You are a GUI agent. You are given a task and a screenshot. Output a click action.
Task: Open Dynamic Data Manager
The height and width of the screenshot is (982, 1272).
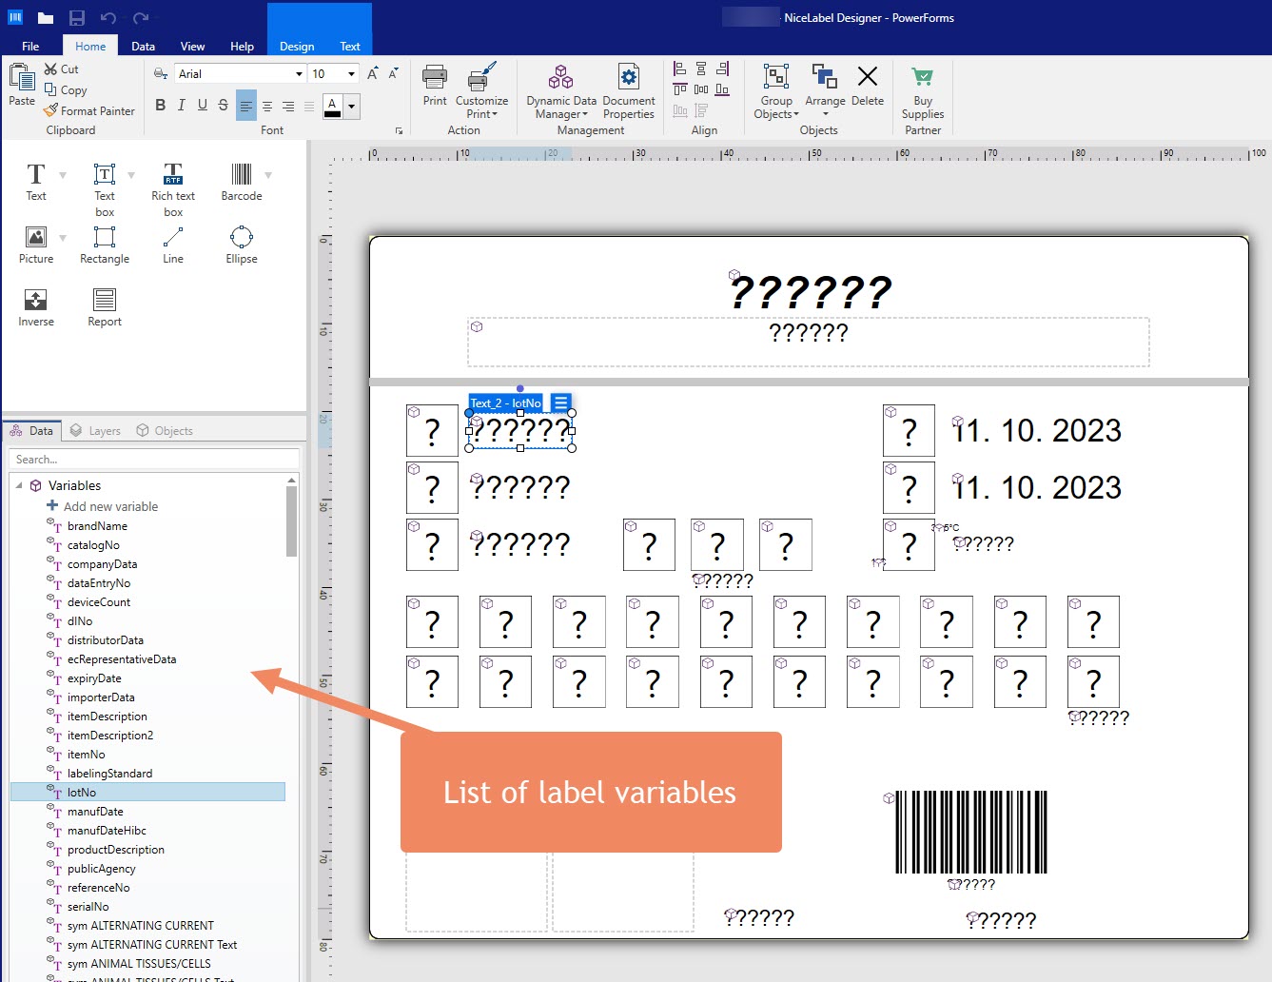click(x=561, y=92)
